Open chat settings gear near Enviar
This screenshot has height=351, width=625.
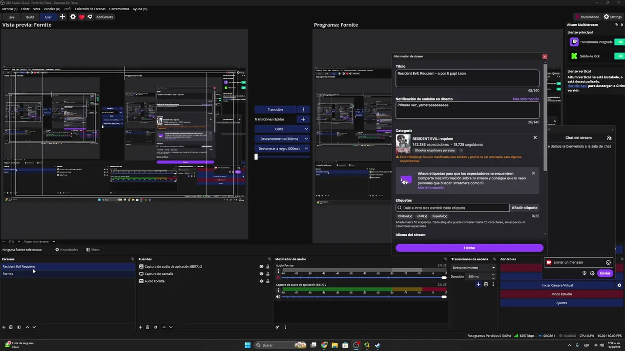pos(592,273)
